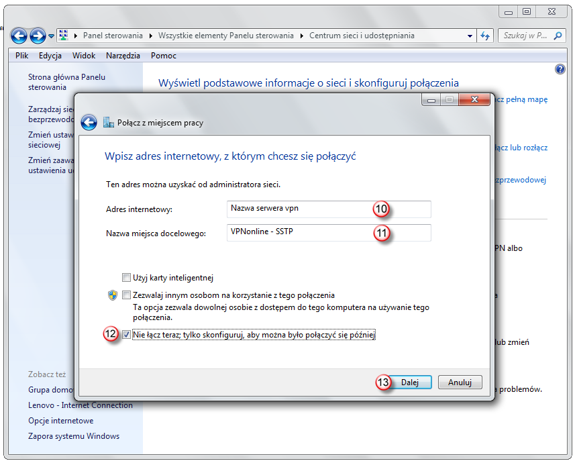Expand the arrow before Wszystkie elementy Panelu sterowania
Viewport: 577px width, 463px height.
(x=151, y=36)
